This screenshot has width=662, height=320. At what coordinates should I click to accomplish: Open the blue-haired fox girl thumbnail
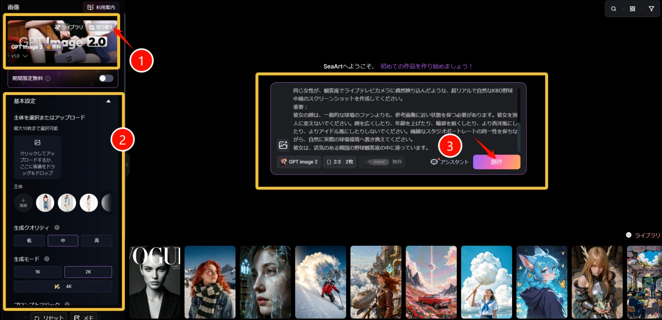coord(542,282)
